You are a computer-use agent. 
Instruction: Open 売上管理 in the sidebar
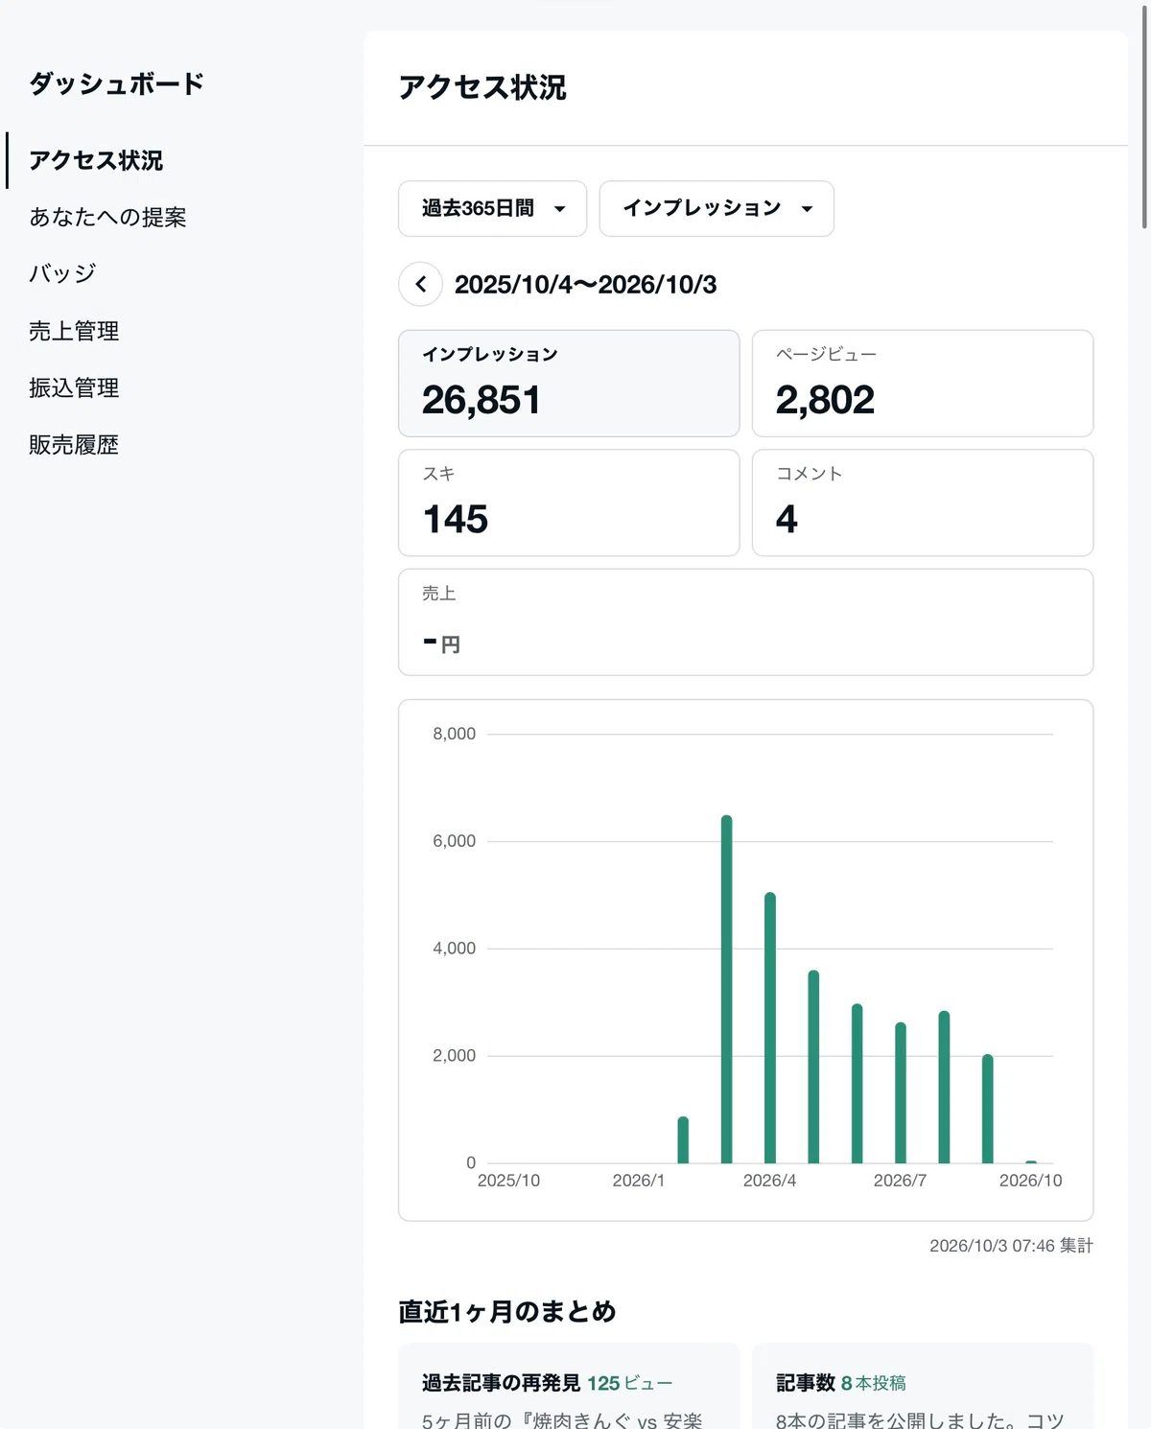click(74, 331)
